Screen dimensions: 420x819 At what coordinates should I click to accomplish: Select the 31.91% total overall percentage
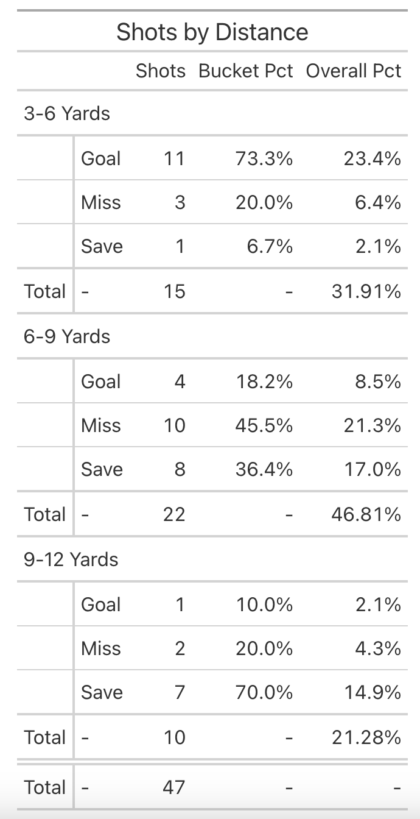(366, 291)
